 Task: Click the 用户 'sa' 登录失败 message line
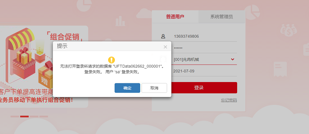[x=123, y=72]
